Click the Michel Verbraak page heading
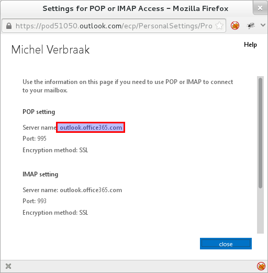 click(x=50, y=49)
